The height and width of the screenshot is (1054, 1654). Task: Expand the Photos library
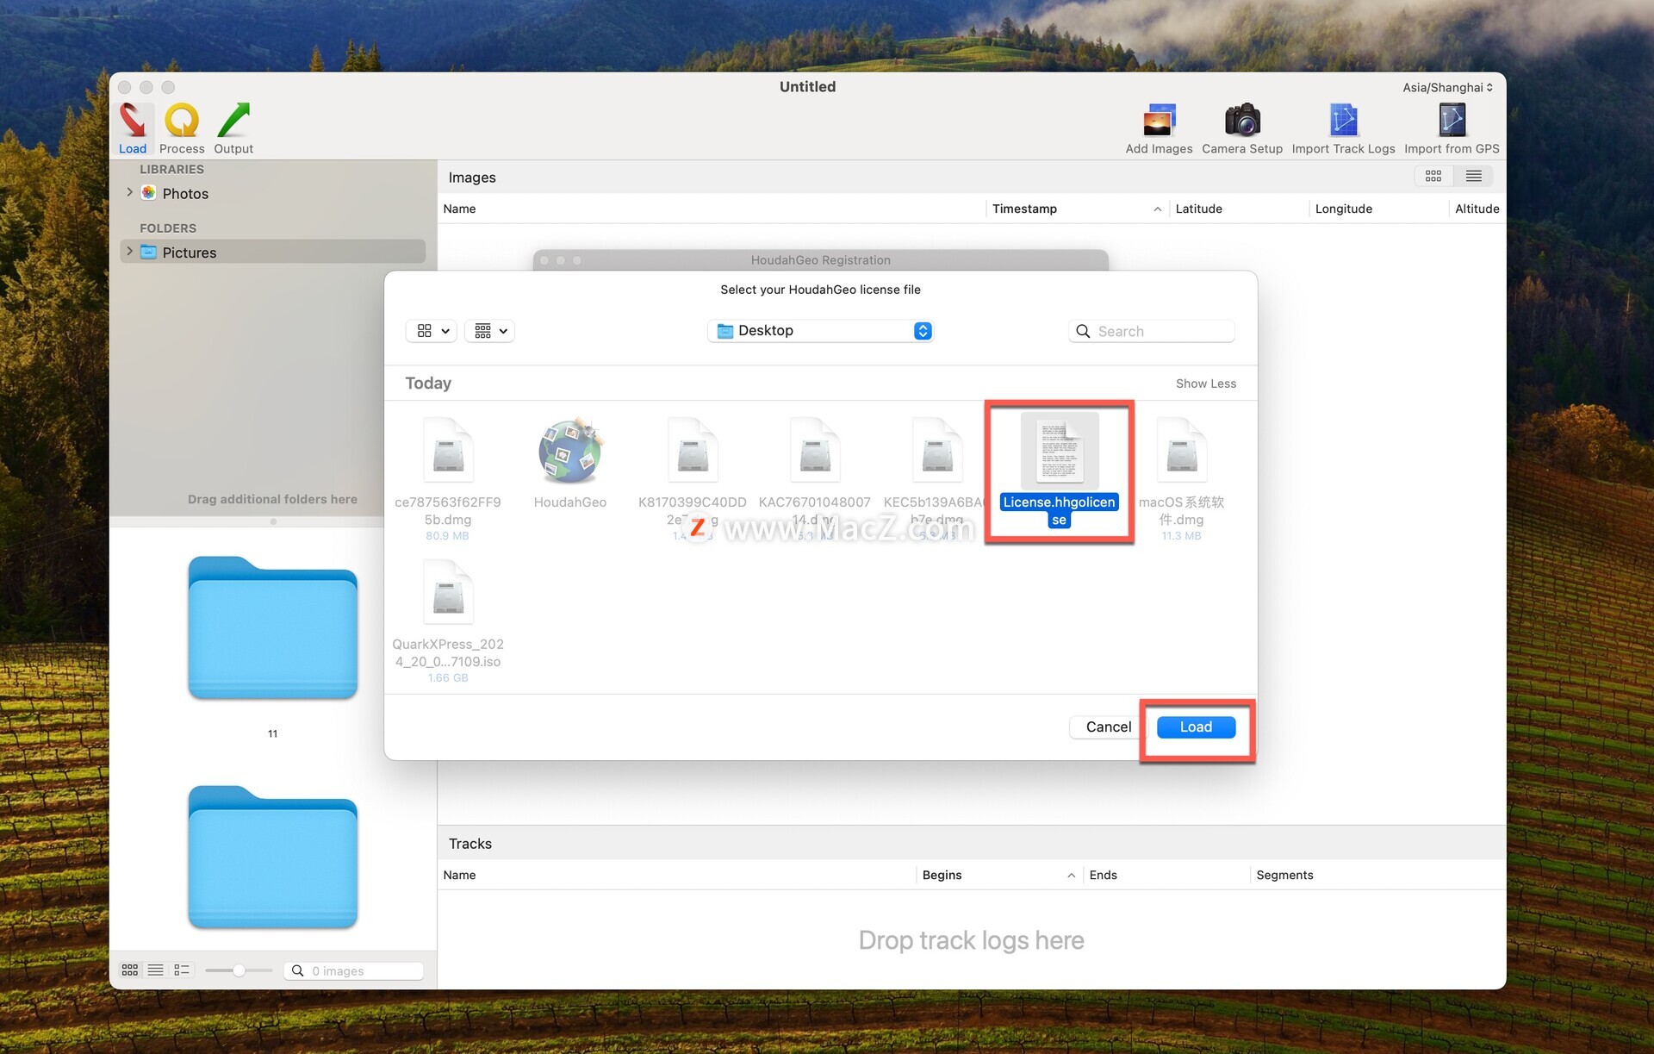pos(129,192)
